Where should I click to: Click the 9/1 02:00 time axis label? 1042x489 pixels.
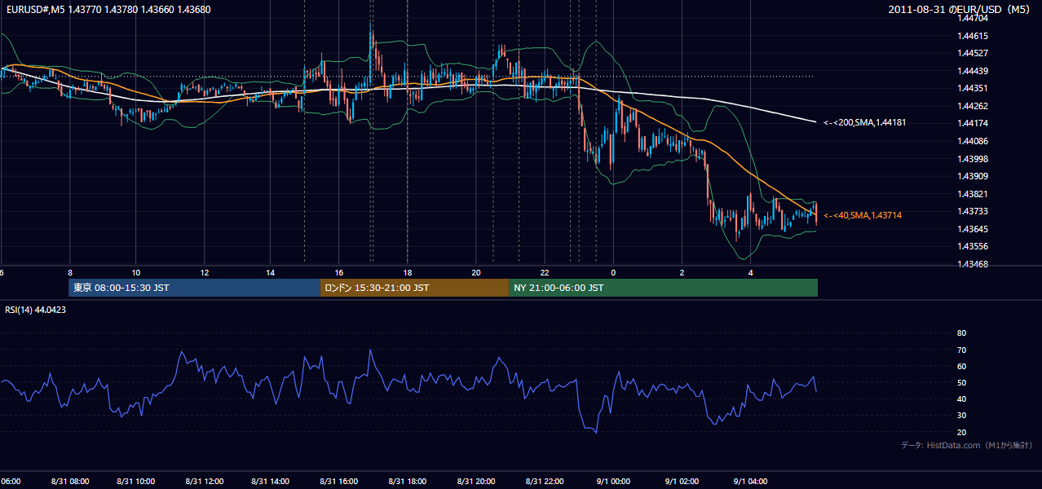(682, 481)
